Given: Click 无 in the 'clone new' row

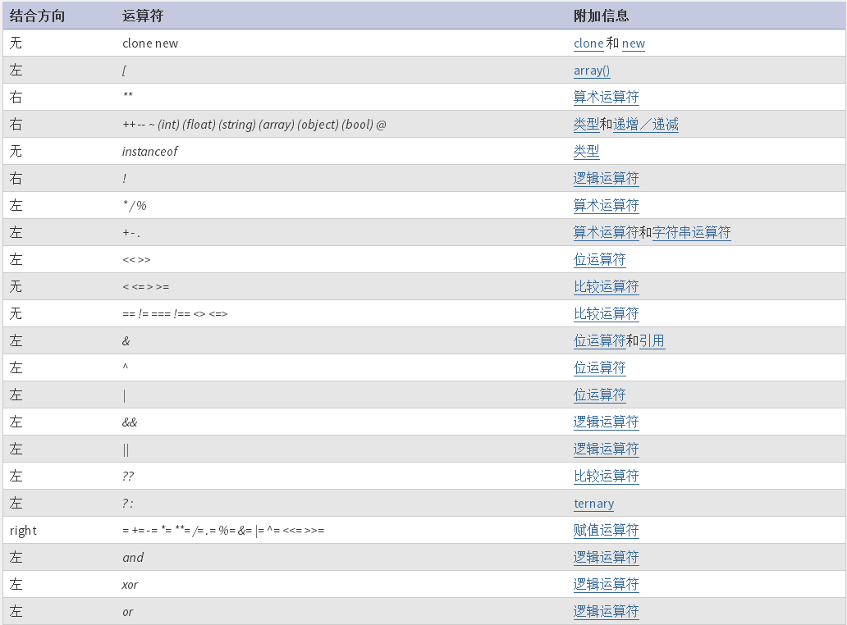Looking at the screenshot, I should click(16, 43).
